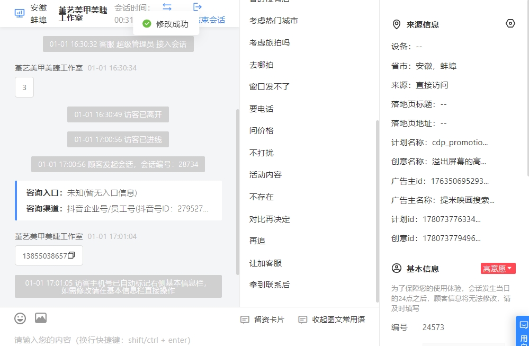Choose the 让加客服 quick reply
This screenshot has width=529, height=346.
click(x=265, y=263)
